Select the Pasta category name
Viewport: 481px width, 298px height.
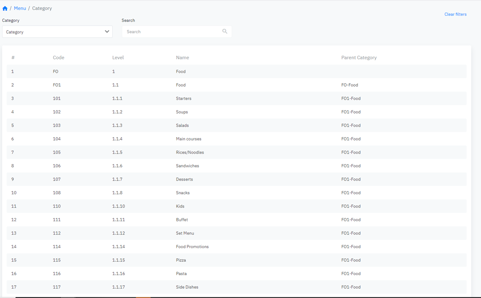point(181,274)
